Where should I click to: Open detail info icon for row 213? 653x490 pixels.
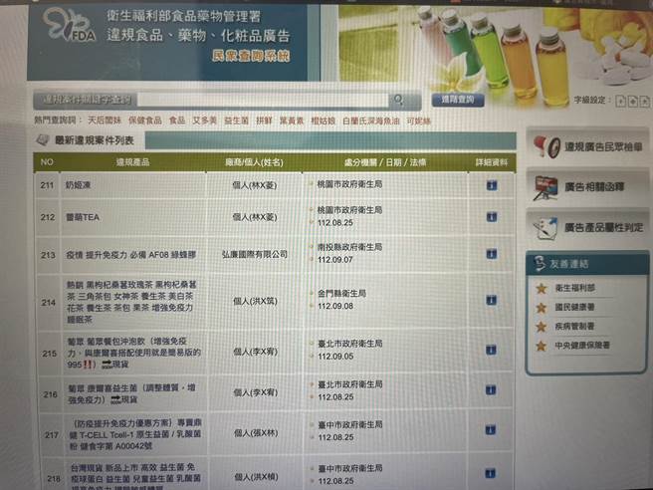492,254
